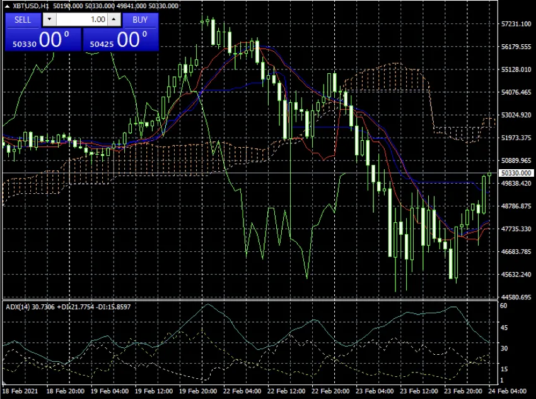
Task: Click the SELL button in one-click panel
Action: 23,20
